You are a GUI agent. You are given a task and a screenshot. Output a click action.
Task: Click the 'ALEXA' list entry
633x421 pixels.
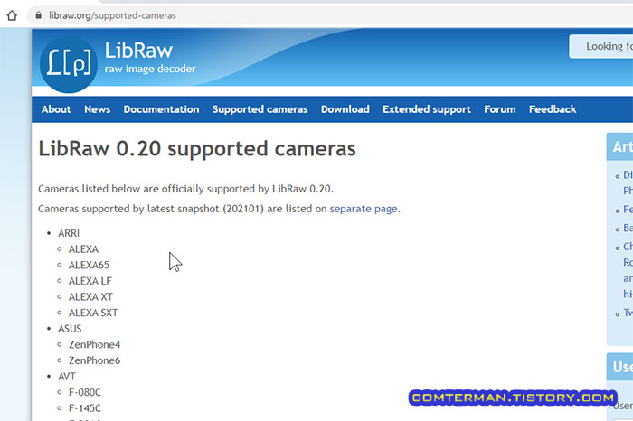click(83, 249)
